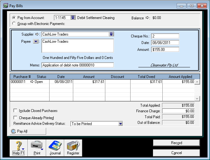Click the cheque Amount field $155.00

point(165,50)
